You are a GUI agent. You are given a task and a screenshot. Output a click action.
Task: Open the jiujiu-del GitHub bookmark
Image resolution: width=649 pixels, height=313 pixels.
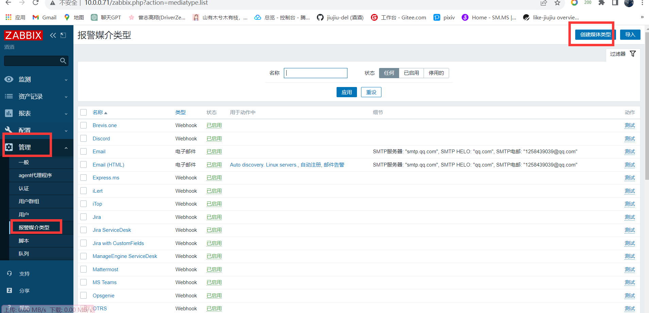point(340,17)
